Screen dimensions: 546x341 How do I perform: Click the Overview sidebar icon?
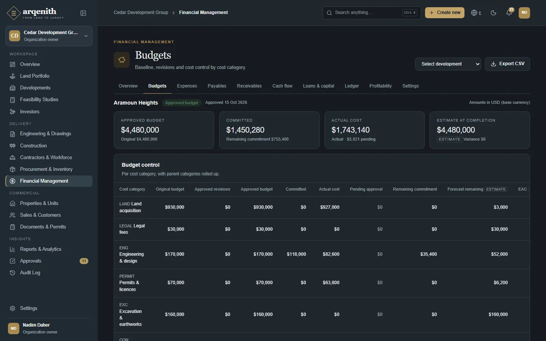click(x=13, y=64)
